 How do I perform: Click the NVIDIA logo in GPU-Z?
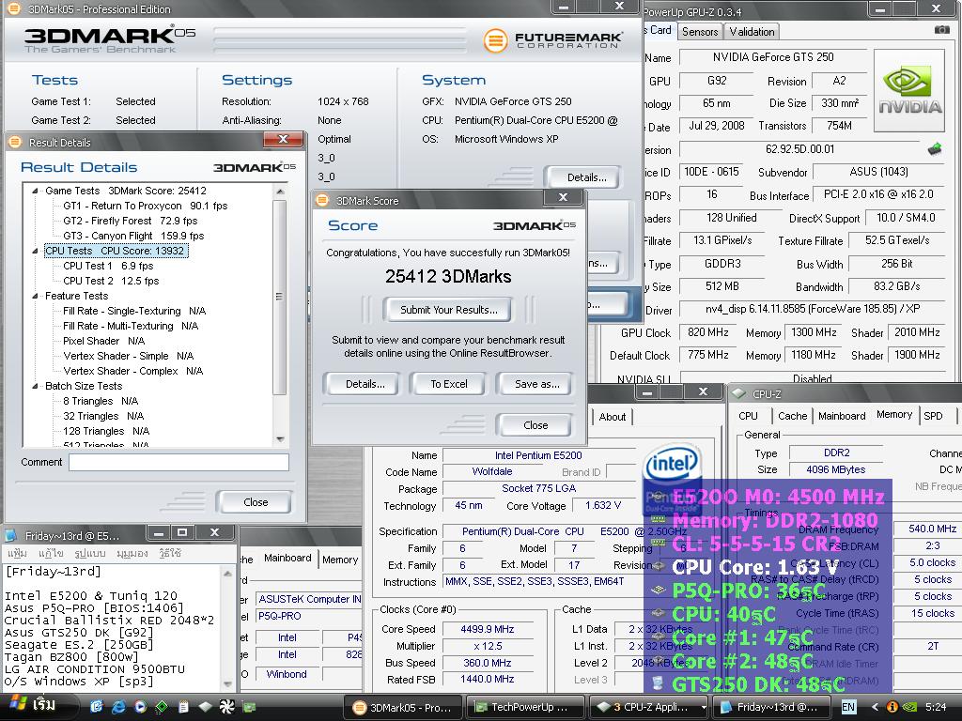tap(909, 91)
